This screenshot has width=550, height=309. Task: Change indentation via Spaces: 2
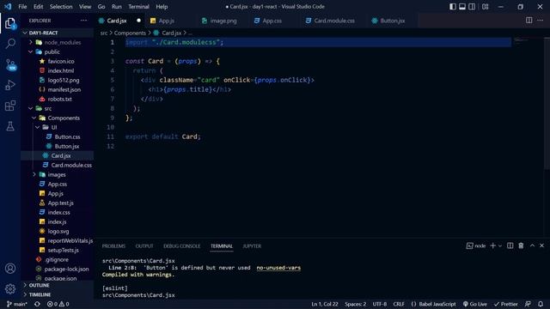(355, 304)
